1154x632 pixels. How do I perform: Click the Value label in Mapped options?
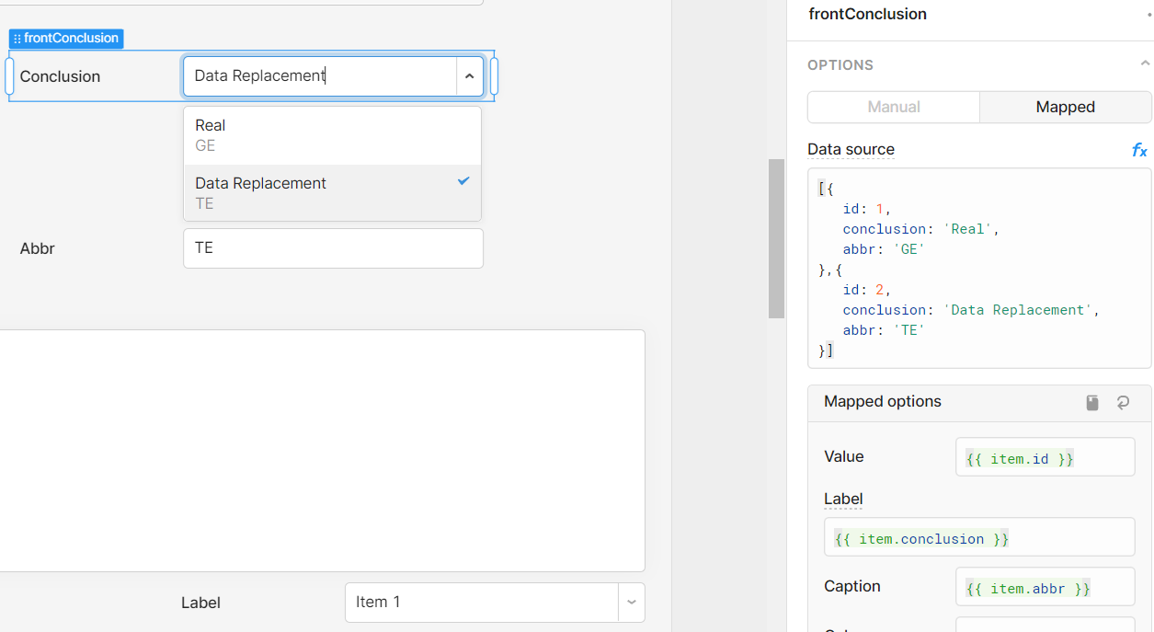tap(844, 456)
